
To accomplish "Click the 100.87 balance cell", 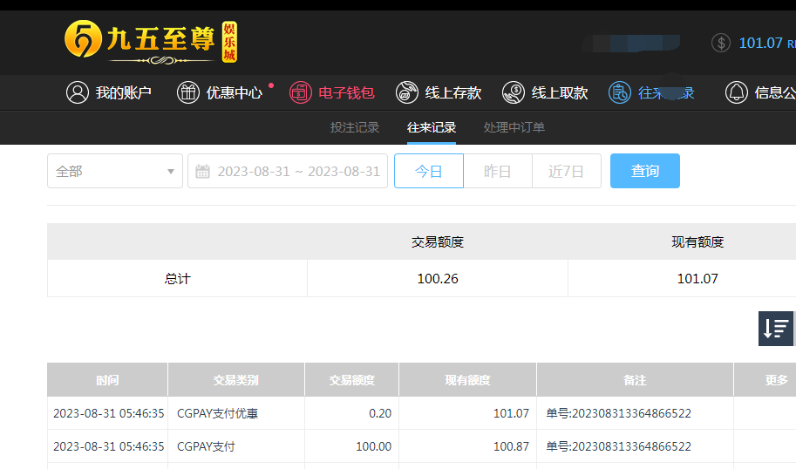I will pyautogui.click(x=511, y=446).
